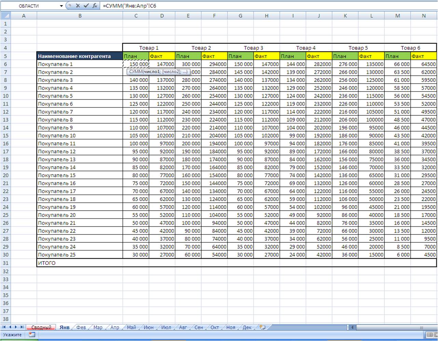Image resolution: width=438 pixels, height=341 pixels.
Task: Open the Сводный sheet tab
Action: [x=41, y=327]
